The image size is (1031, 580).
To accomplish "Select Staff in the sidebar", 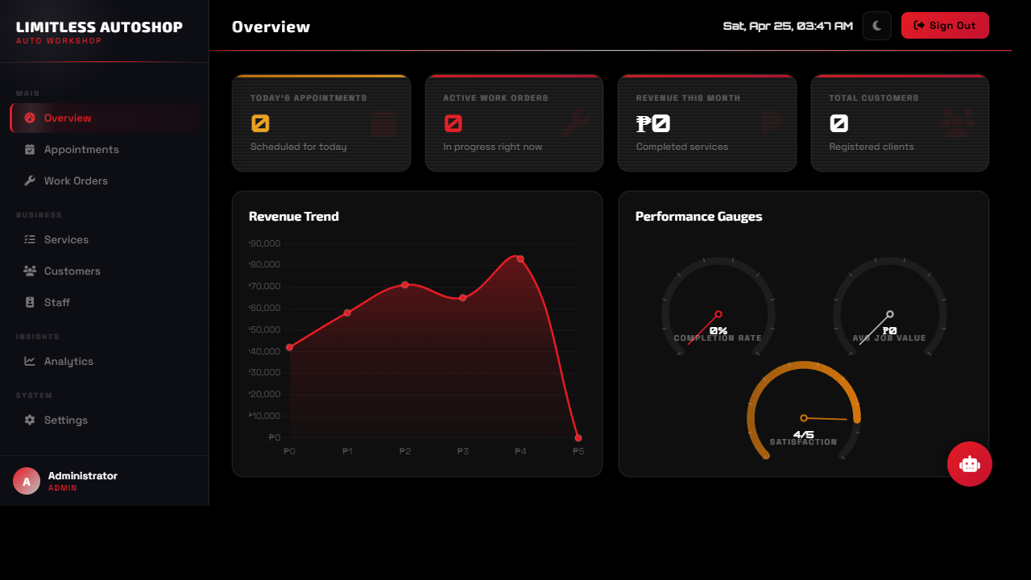I will tap(105, 302).
